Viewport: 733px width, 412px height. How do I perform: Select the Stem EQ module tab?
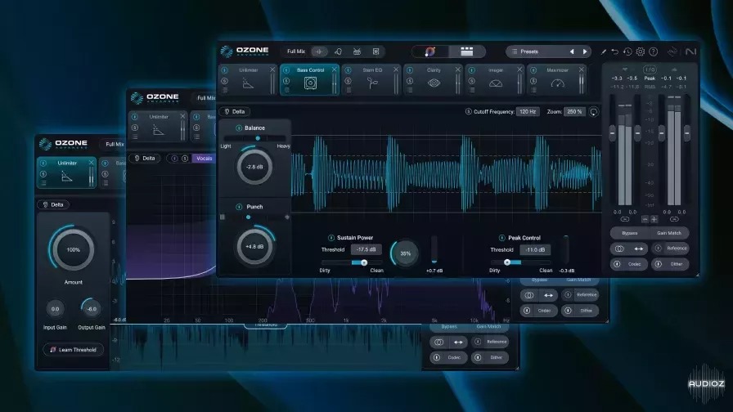(371, 80)
